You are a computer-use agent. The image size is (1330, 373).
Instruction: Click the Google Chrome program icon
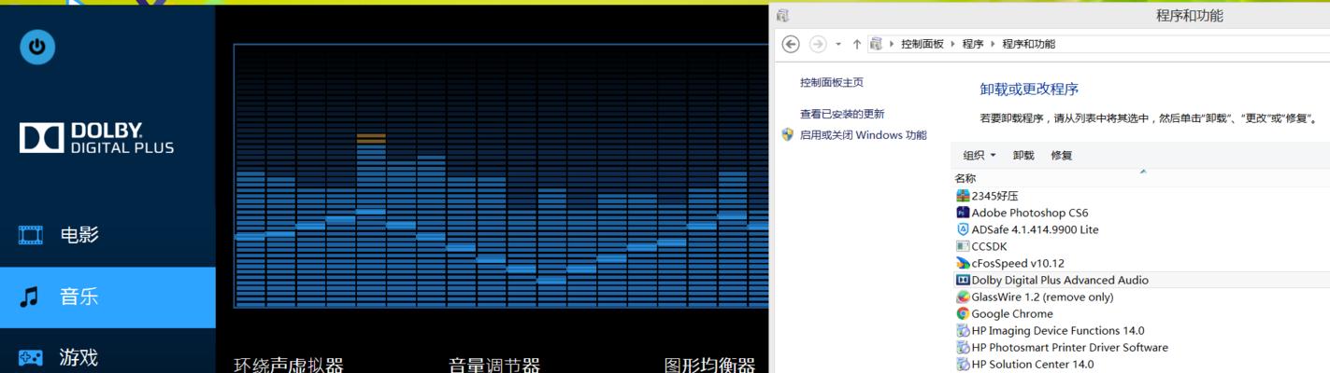click(963, 313)
